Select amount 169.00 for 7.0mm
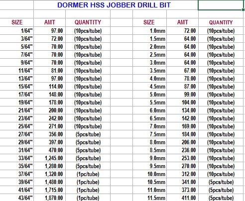 [x=182, y=126]
